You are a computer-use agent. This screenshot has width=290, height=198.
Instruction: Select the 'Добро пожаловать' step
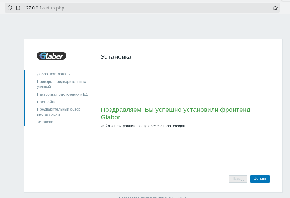(53, 74)
